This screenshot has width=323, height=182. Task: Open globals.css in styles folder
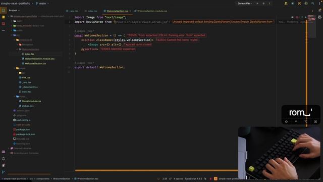pyautogui.click(x=28, y=106)
